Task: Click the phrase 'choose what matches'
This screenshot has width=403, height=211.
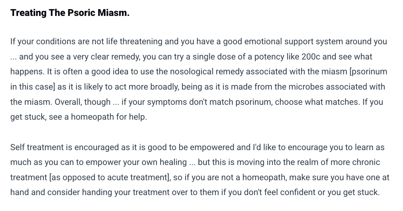Action: pos(317,102)
